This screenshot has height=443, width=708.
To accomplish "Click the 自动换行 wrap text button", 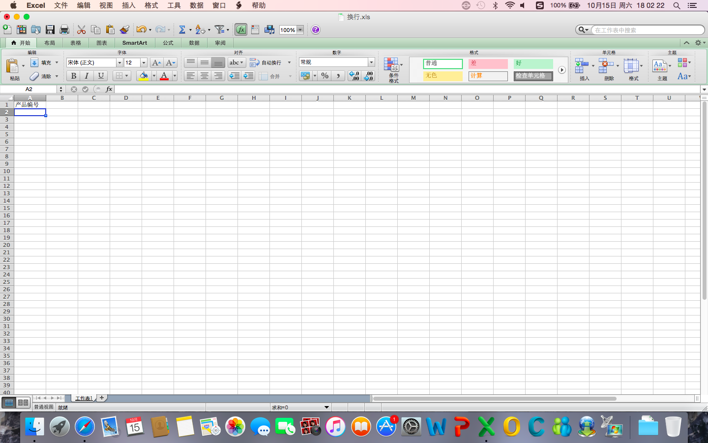I will click(x=265, y=63).
